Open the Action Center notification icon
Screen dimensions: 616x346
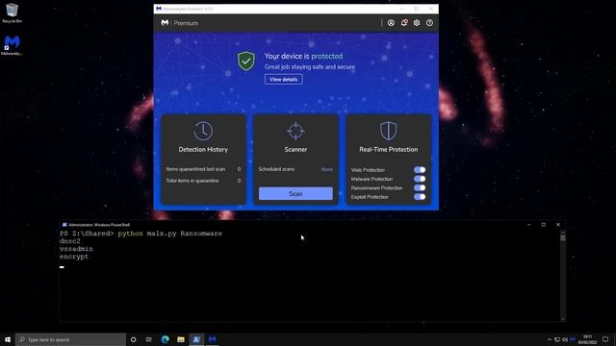pos(605,339)
